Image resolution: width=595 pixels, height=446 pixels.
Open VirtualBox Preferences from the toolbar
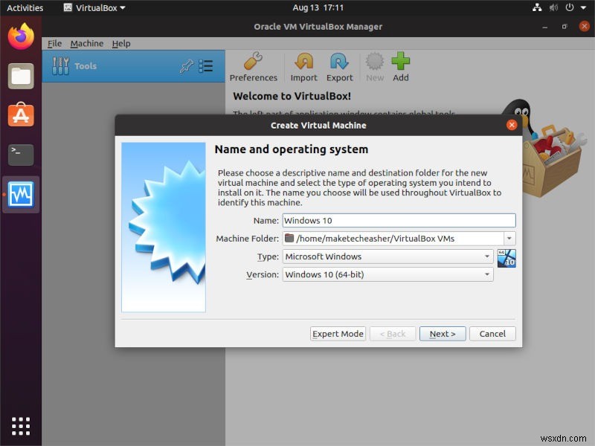click(254, 66)
